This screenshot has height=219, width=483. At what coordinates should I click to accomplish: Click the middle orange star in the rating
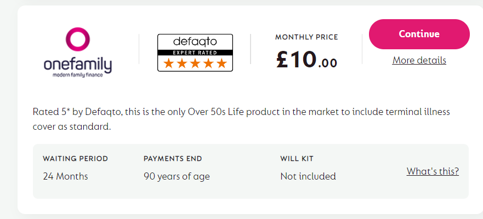point(195,64)
